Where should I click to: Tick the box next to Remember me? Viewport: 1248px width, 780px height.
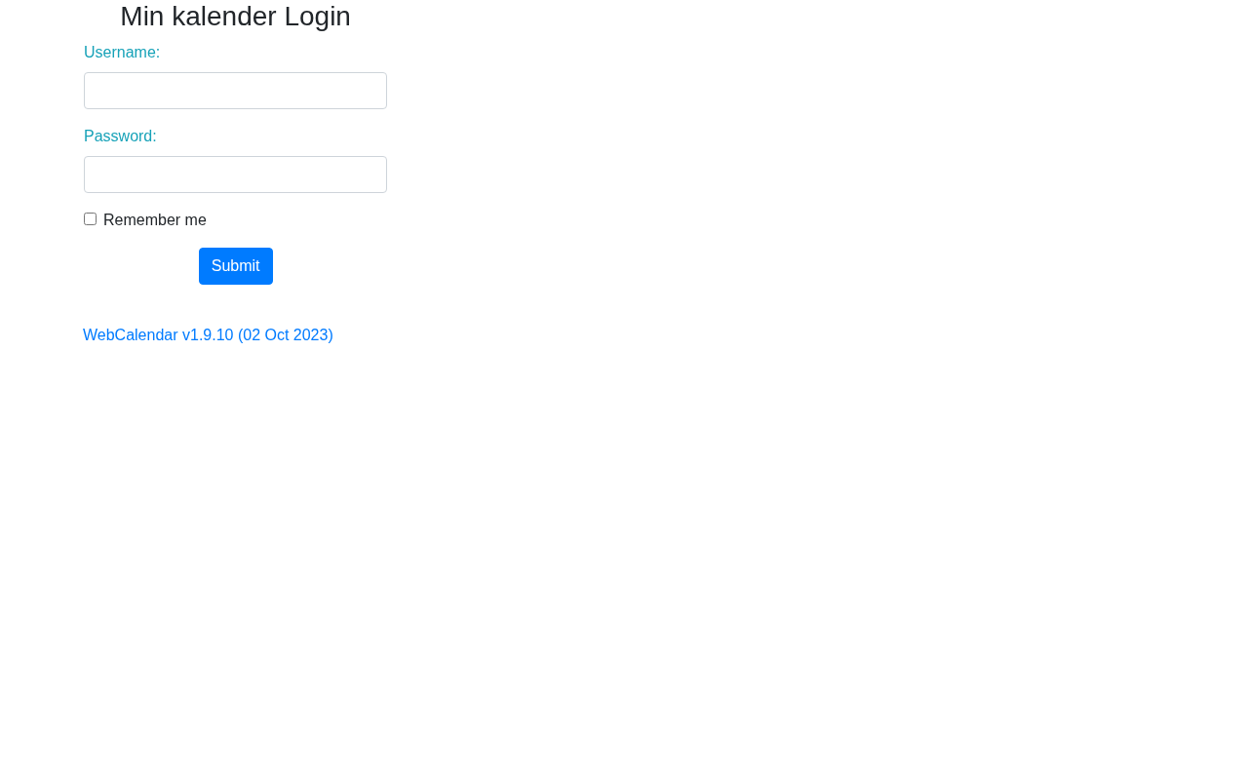tap(90, 219)
